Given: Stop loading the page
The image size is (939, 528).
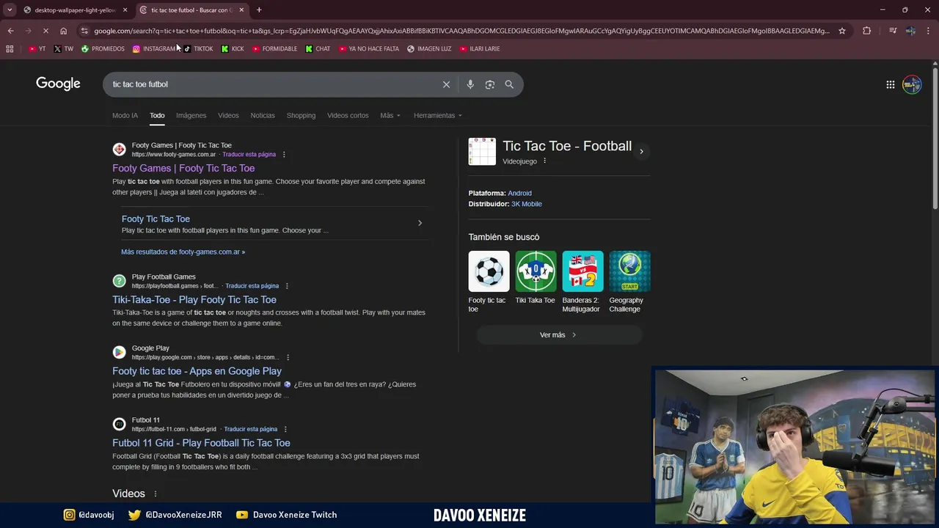Looking at the screenshot, I should point(45,31).
